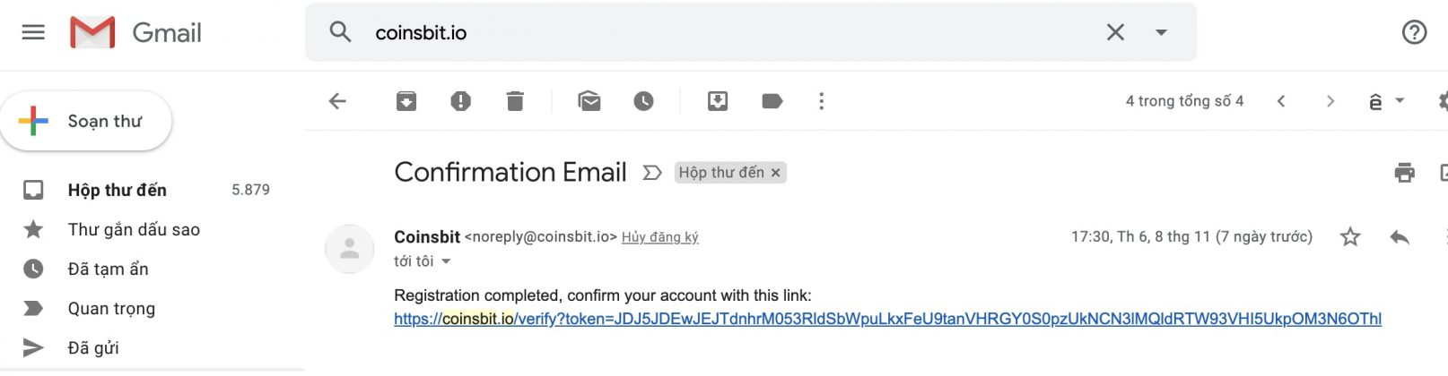This screenshot has width=1448, height=376.
Task: Open the main menu hamburger icon
Action: click(x=33, y=32)
